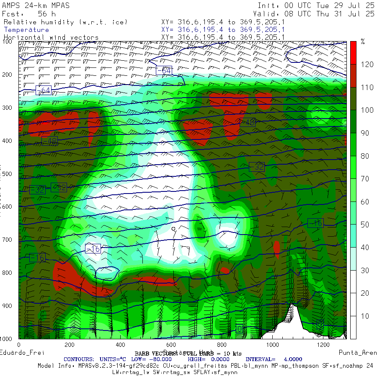
Task: Click the 'Horizontal wind vectors' label
Action: click(x=51, y=38)
